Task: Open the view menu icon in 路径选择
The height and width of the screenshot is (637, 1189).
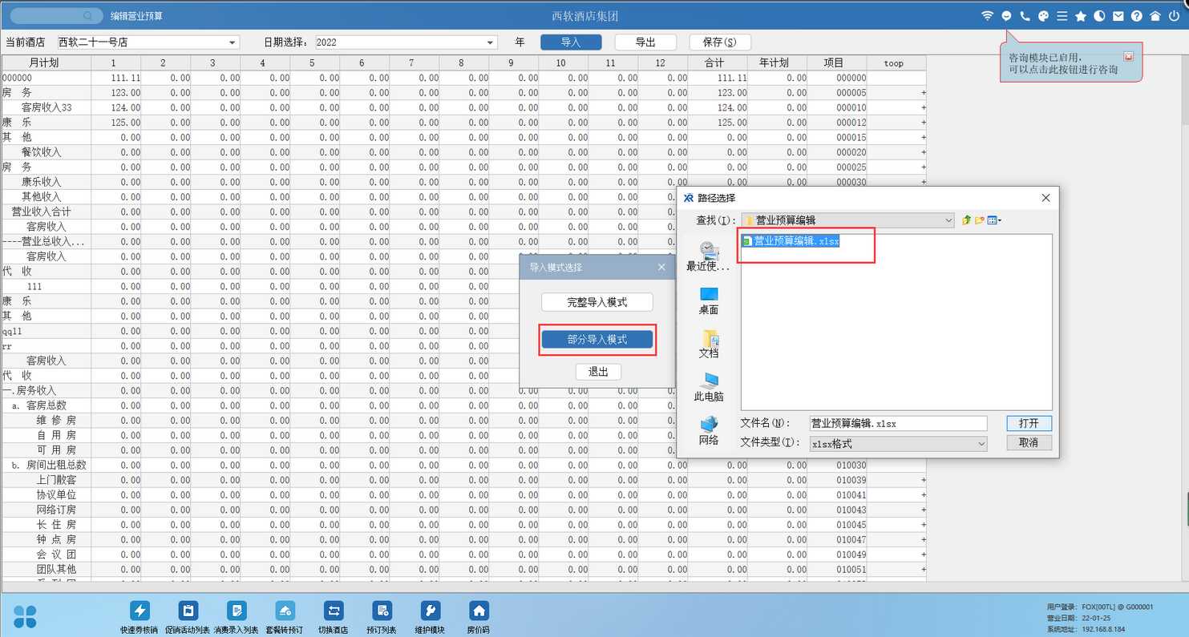Action: click(994, 220)
